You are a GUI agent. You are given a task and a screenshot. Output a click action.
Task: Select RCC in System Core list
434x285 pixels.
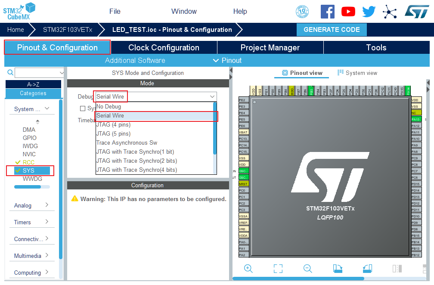(x=28, y=162)
